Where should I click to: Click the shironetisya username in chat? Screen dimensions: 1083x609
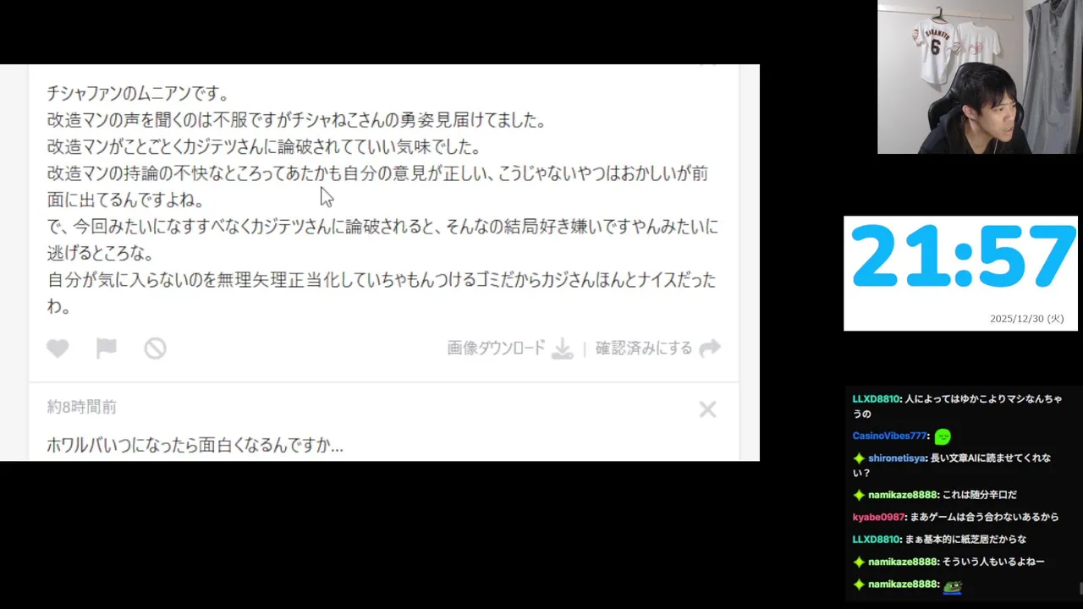coord(896,458)
